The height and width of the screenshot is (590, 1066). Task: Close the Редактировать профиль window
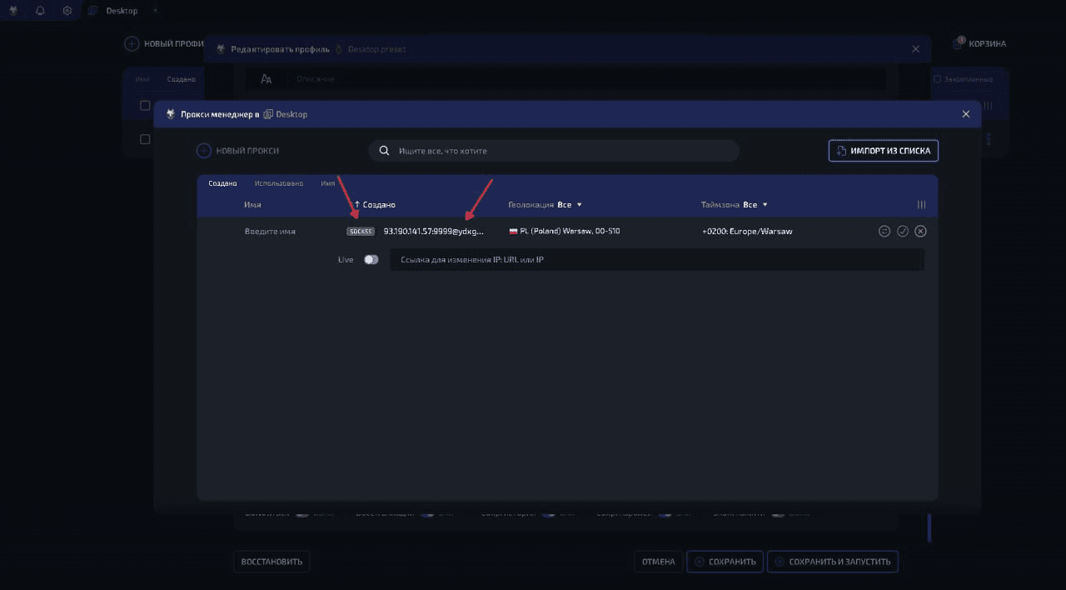pos(916,49)
